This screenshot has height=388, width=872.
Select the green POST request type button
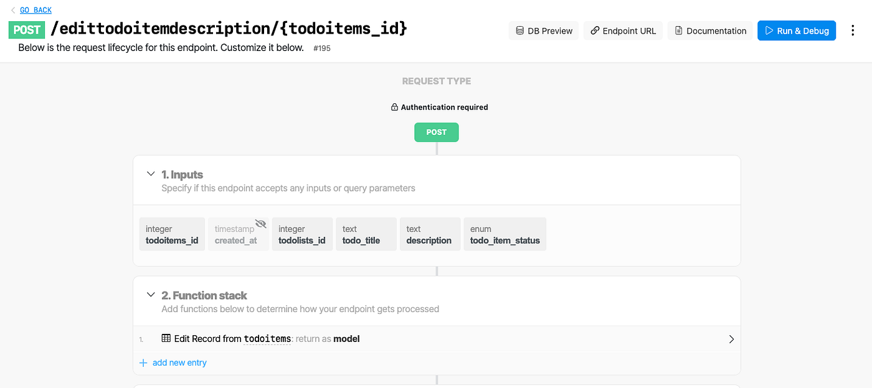[436, 132]
